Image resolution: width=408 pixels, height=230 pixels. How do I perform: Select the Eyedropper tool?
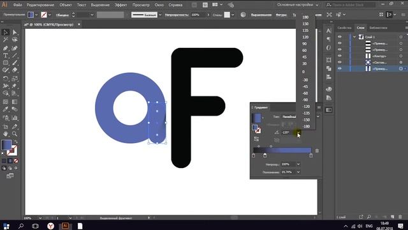[6, 109]
